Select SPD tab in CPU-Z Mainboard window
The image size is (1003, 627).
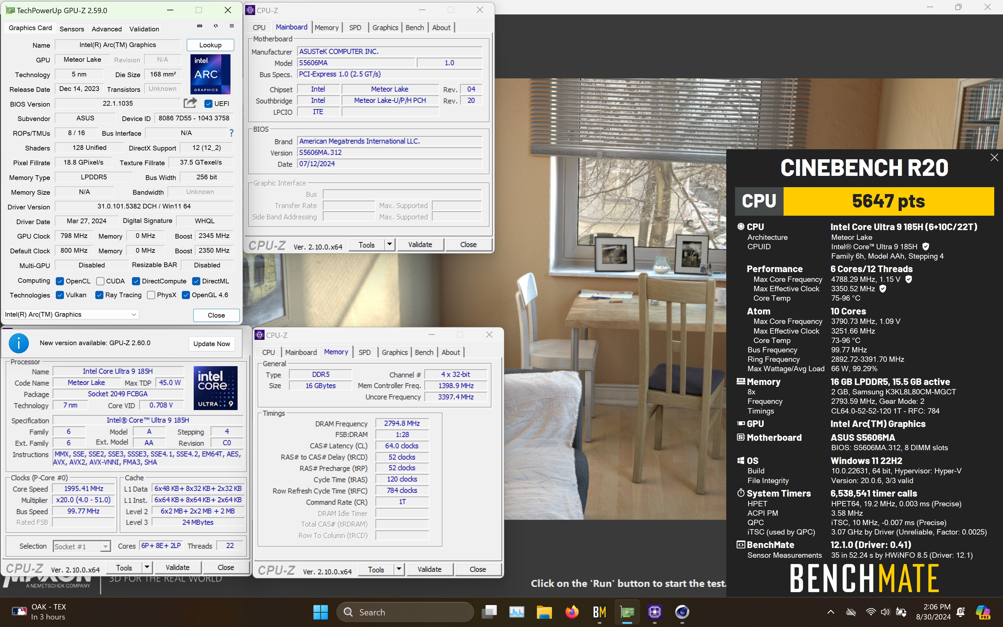355,27
